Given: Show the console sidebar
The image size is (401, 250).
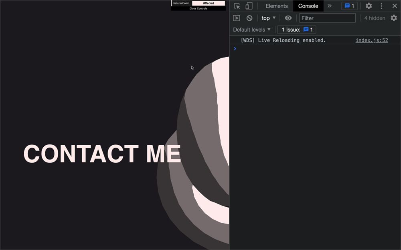Looking at the screenshot, I should pos(237,18).
